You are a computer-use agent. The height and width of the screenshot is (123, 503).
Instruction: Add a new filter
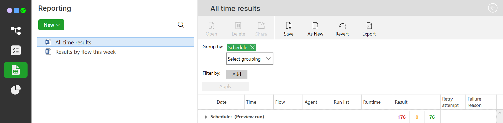236,74
